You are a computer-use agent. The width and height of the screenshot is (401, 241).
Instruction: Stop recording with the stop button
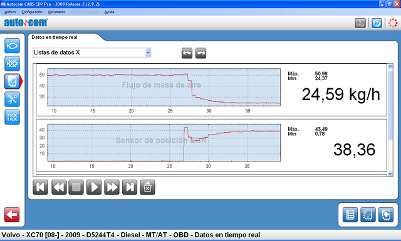(x=76, y=187)
